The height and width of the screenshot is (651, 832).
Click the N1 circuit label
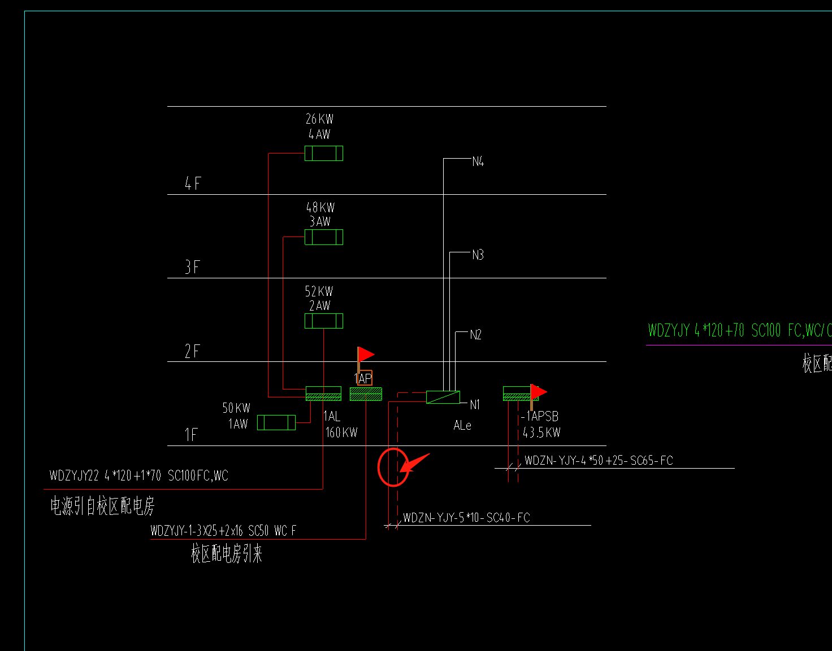point(475,405)
